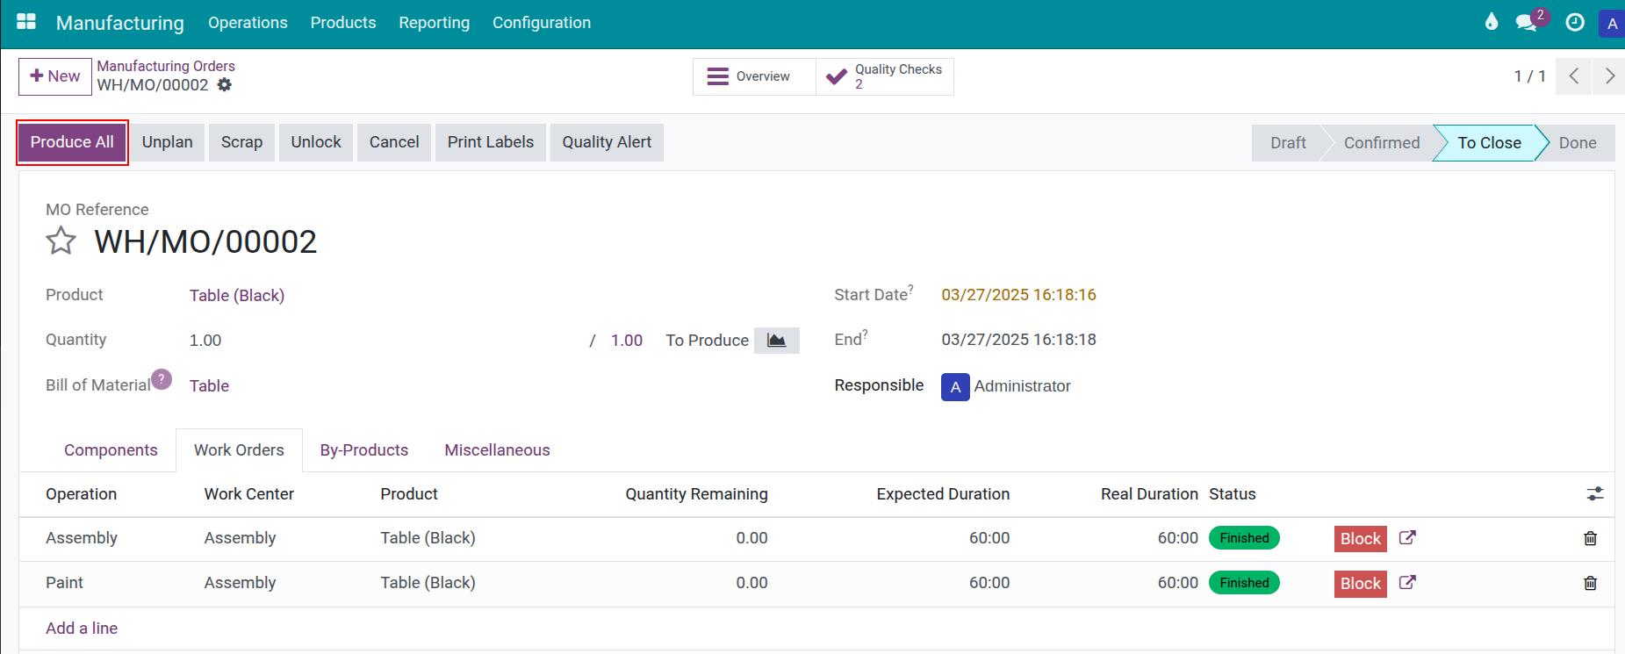
Task: Open the chat messages icon
Action: point(1527,23)
